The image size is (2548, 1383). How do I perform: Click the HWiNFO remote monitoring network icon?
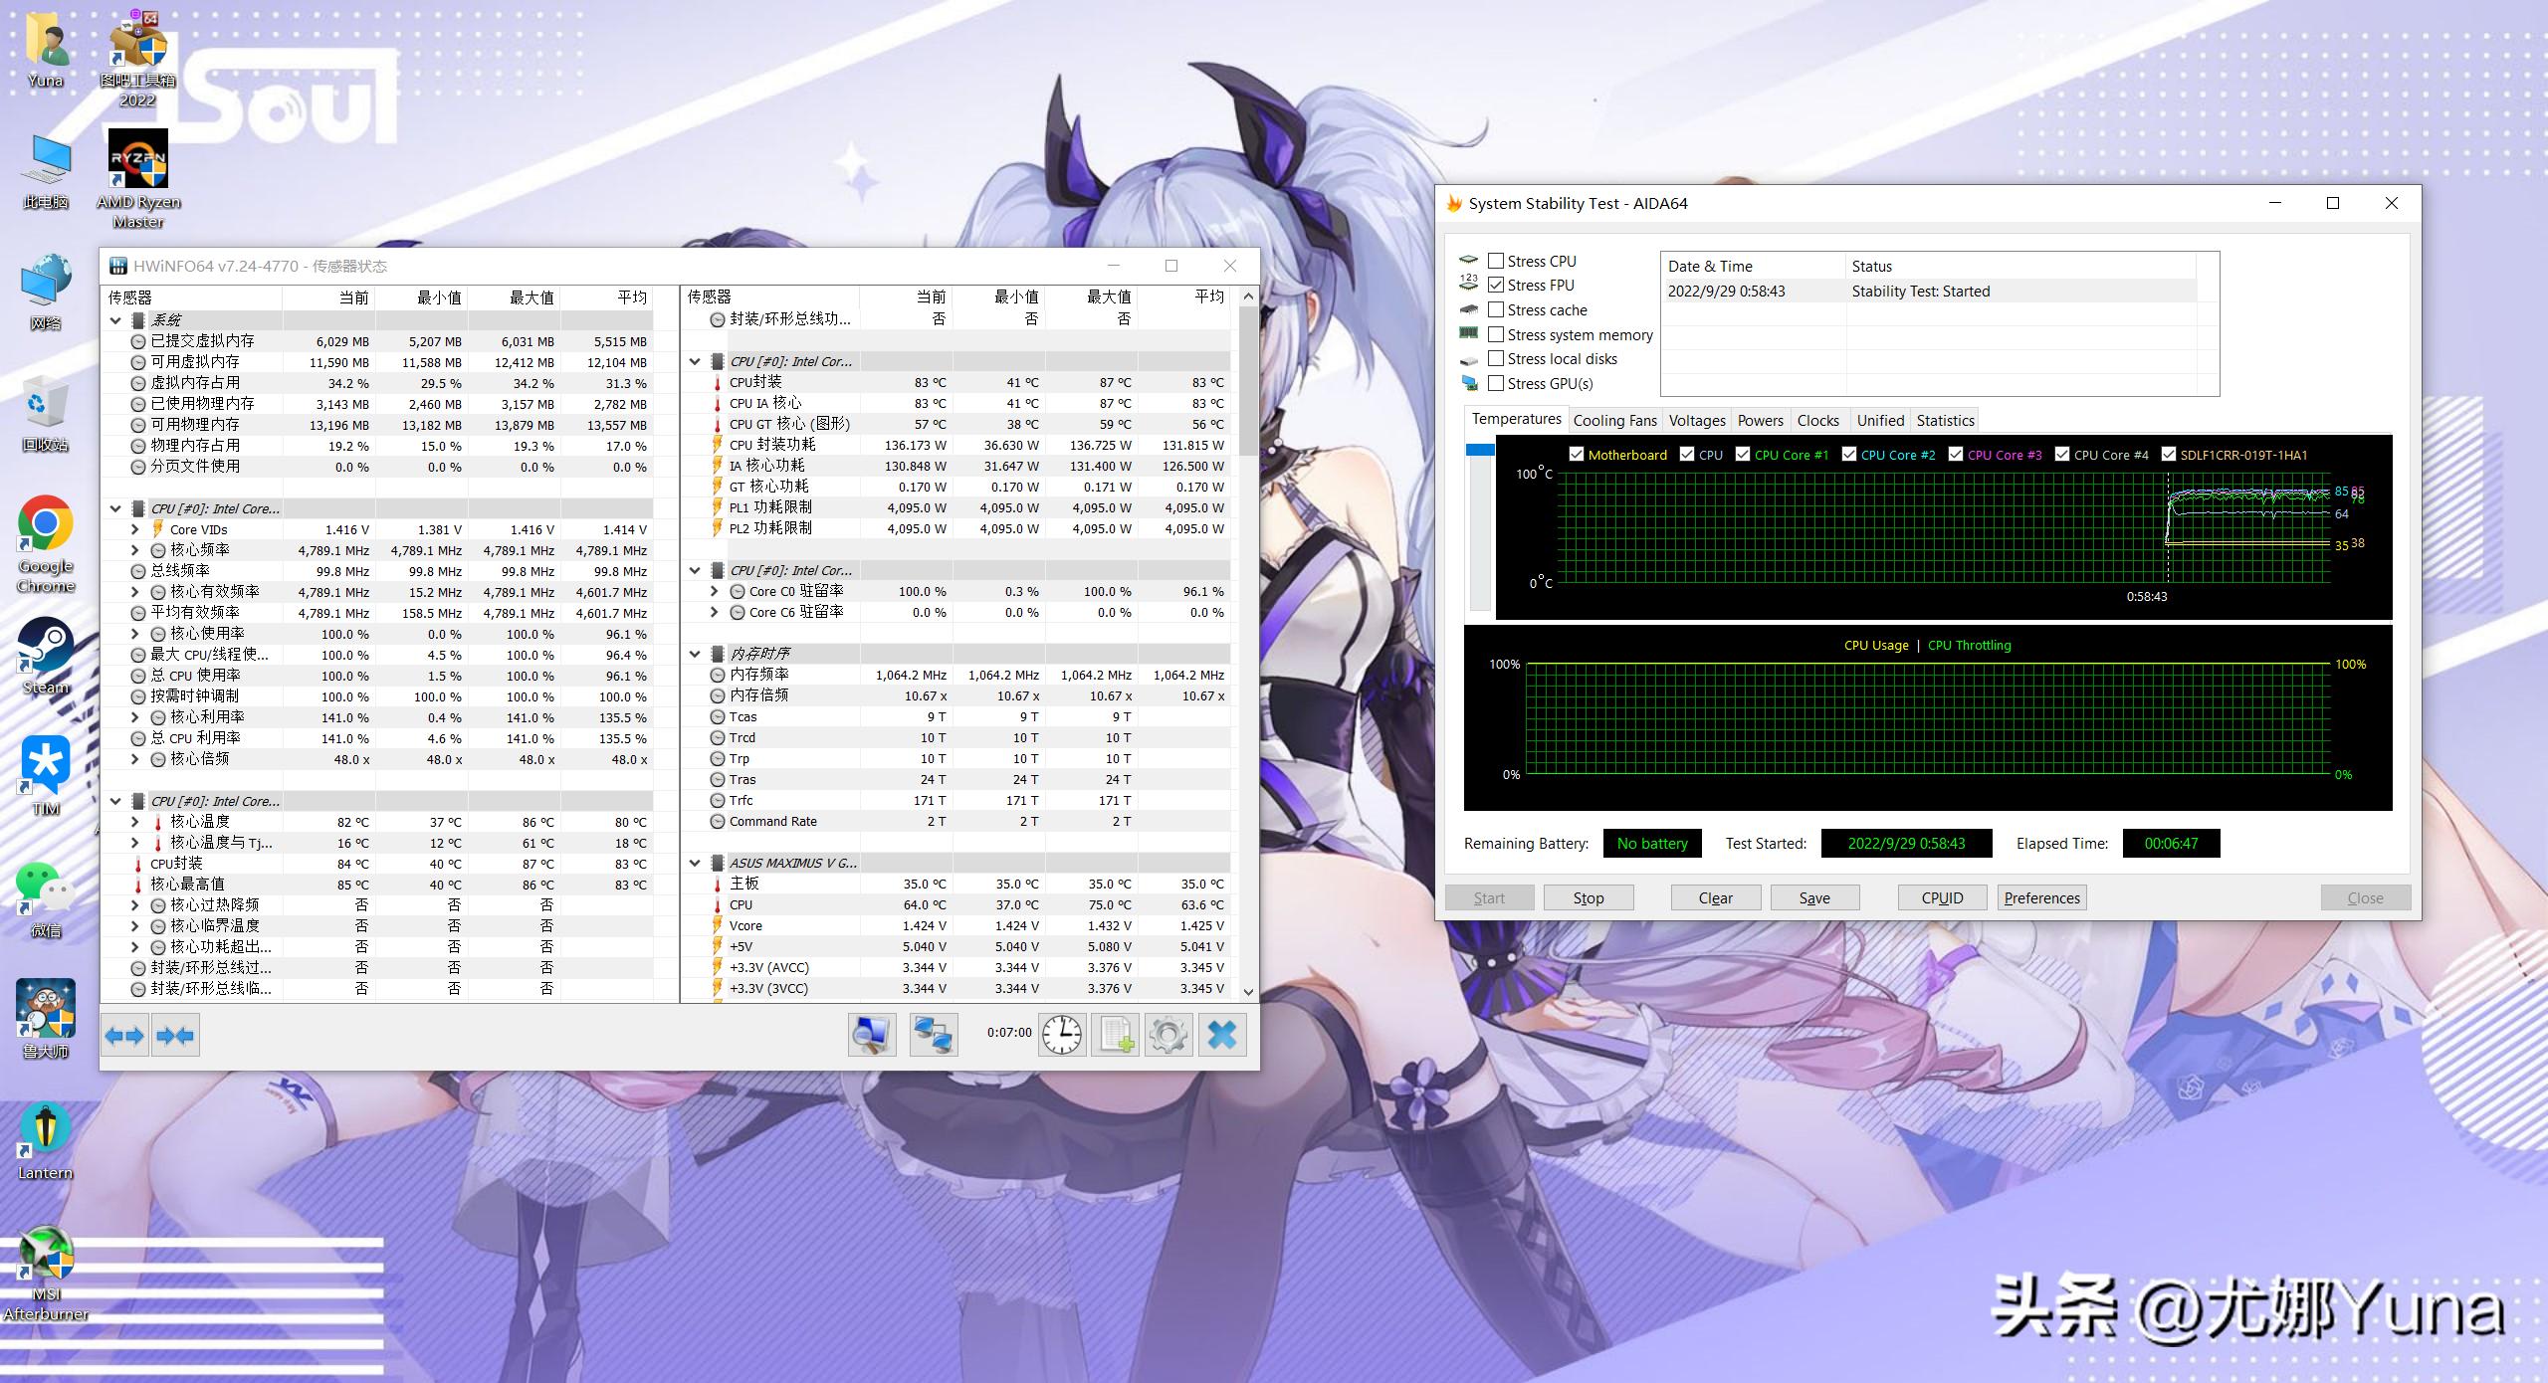(x=934, y=1035)
